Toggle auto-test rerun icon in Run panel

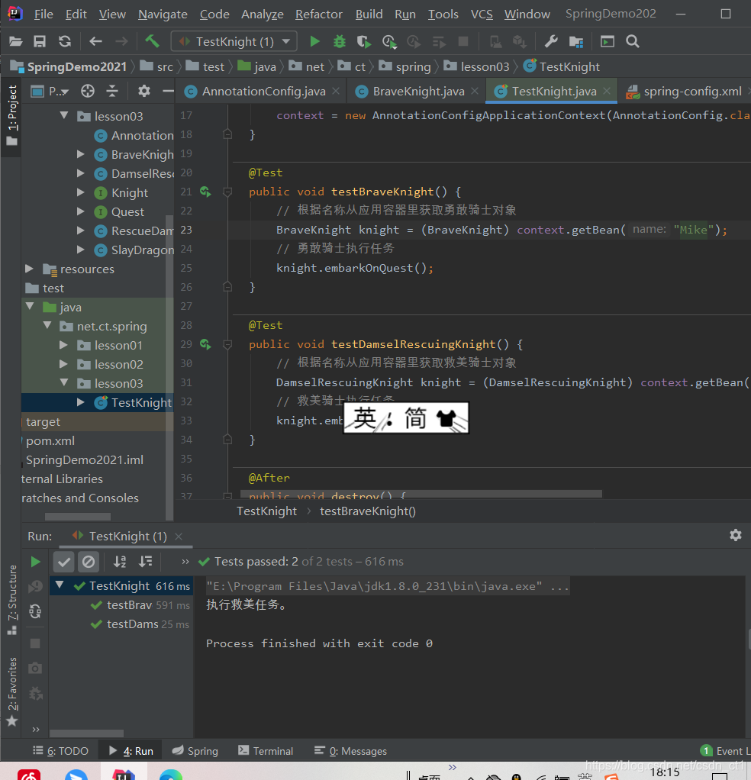tap(35, 611)
